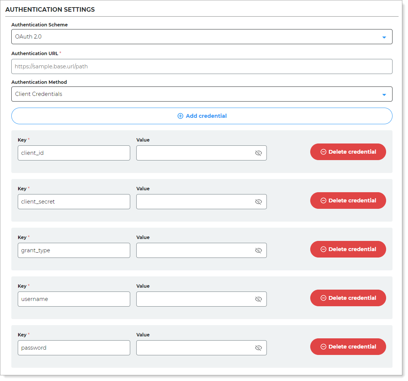Viewport: 408px width, 381px height.
Task: Click the plus icon on Add credential
Action: (x=180, y=116)
